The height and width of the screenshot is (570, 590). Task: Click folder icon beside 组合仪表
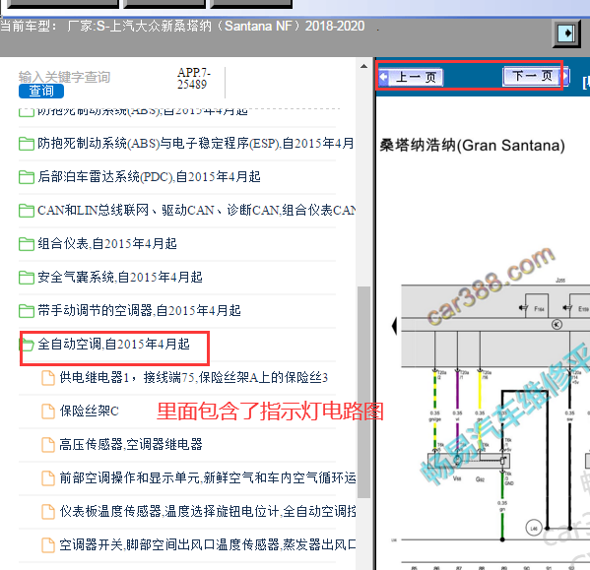27,244
